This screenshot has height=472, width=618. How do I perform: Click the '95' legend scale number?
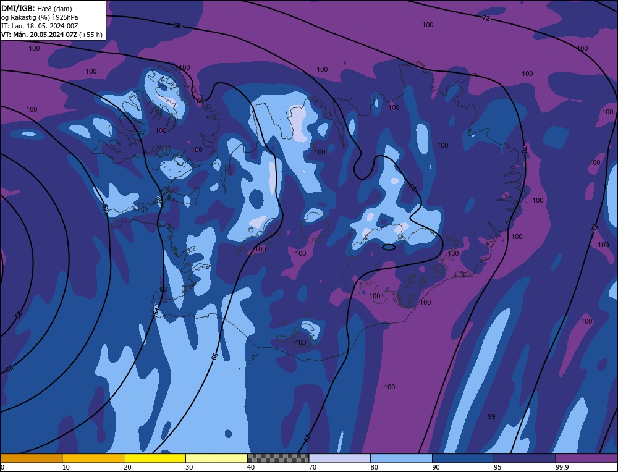(497, 467)
